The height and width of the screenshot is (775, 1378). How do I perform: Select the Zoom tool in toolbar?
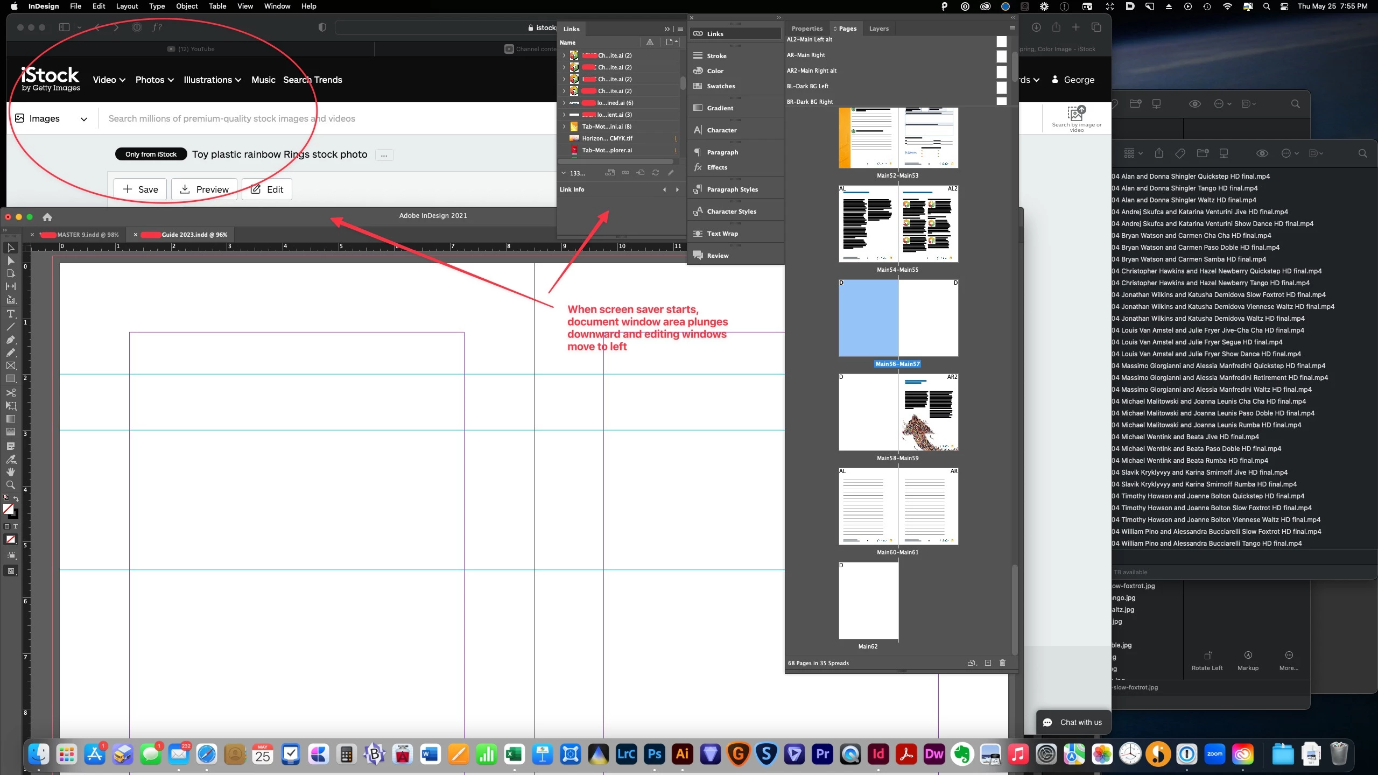[10, 485]
